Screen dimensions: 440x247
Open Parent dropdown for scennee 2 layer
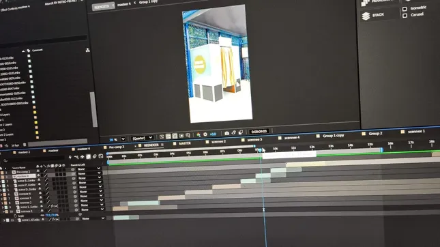tap(91, 201)
